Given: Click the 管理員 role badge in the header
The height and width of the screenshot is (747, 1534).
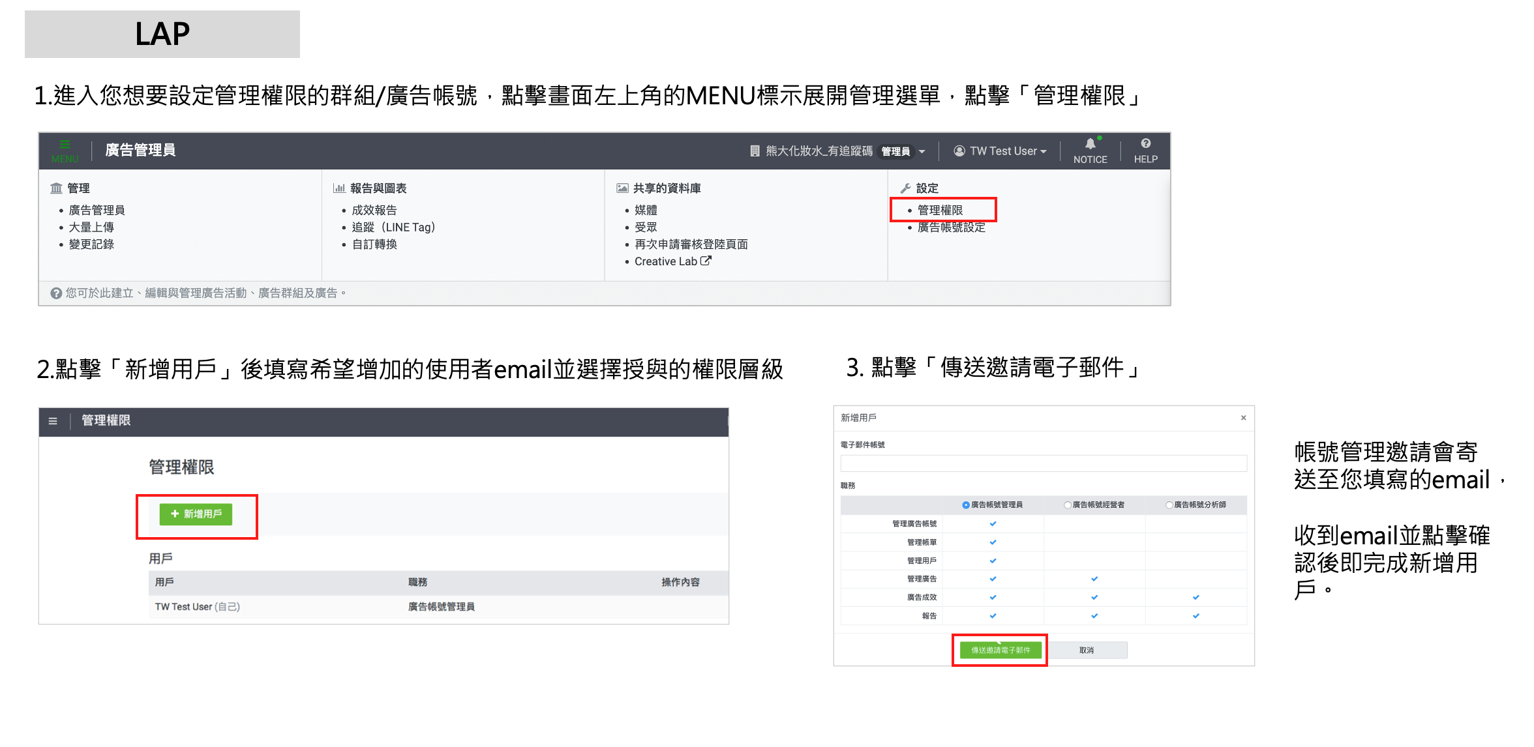Looking at the screenshot, I should (895, 151).
